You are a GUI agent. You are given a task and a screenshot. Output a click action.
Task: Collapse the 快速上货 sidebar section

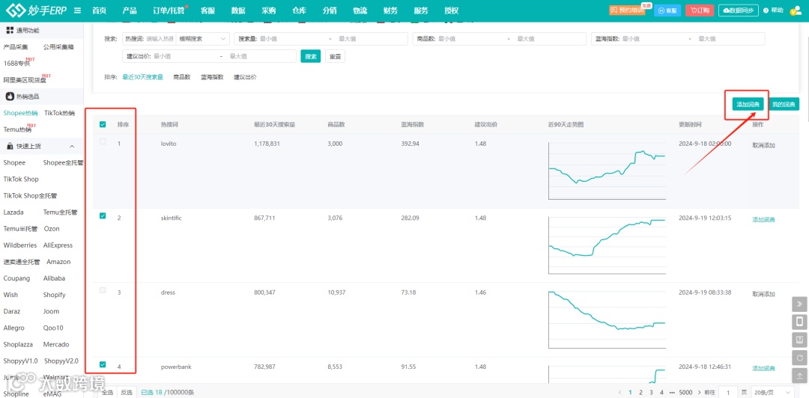(x=72, y=147)
